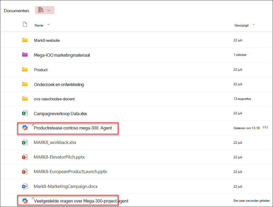The height and width of the screenshot is (207, 273).
Task: Click the Product folder icon
Action: (x=25, y=69)
